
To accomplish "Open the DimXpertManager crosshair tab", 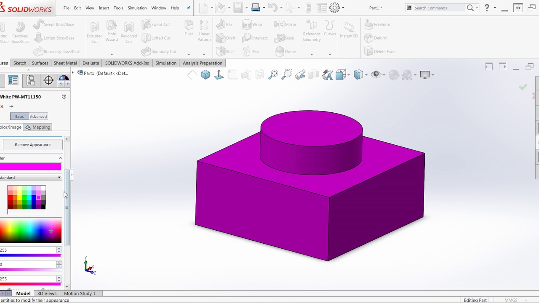I will [x=48, y=80].
